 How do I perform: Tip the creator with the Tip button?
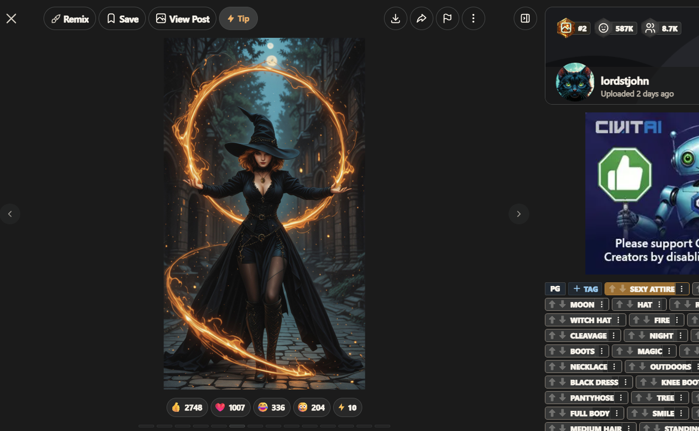pyautogui.click(x=238, y=19)
